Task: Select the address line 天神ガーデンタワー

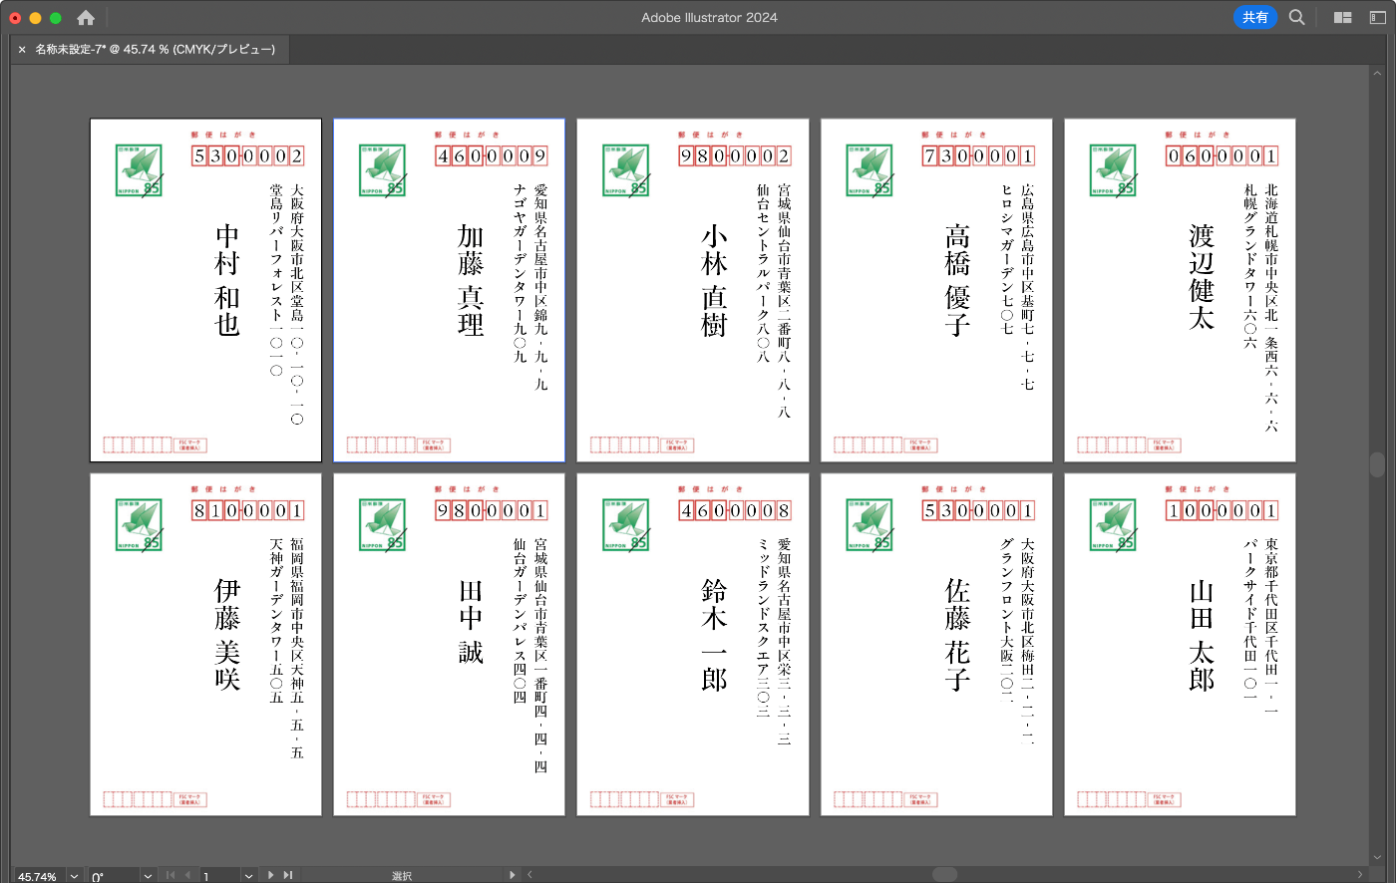Action: click(276, 600)
